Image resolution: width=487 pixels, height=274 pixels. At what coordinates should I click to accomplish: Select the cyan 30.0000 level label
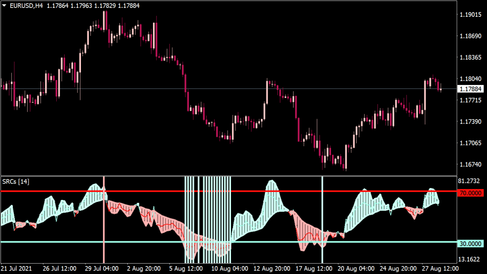[x=470, y=244]
